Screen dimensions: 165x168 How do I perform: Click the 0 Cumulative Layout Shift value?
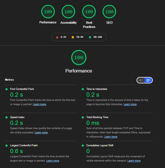coord(88,151)
